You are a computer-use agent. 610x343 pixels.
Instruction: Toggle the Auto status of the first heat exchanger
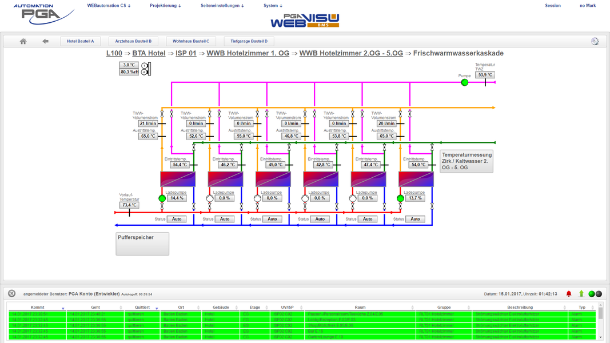point(177,219)
